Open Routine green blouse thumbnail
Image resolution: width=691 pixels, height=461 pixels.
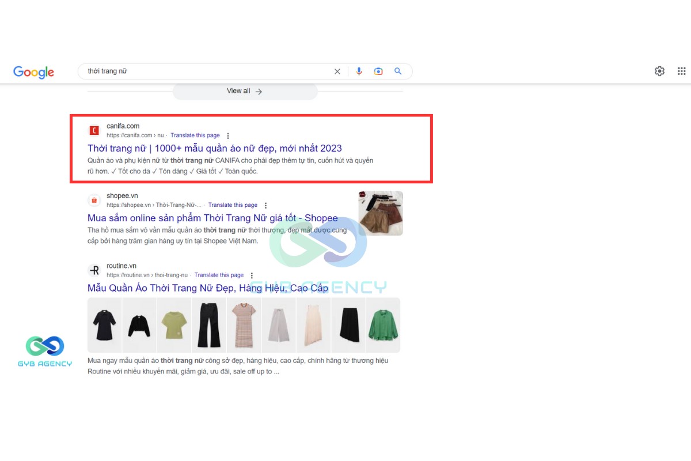click(383, 325)
